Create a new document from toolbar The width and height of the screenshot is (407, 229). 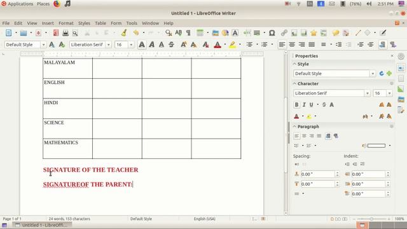click(x=8, y=33)
